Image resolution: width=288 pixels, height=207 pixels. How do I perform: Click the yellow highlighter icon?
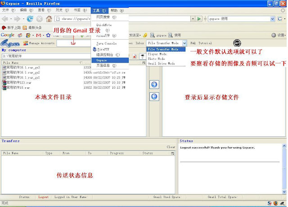coord(145,35)
